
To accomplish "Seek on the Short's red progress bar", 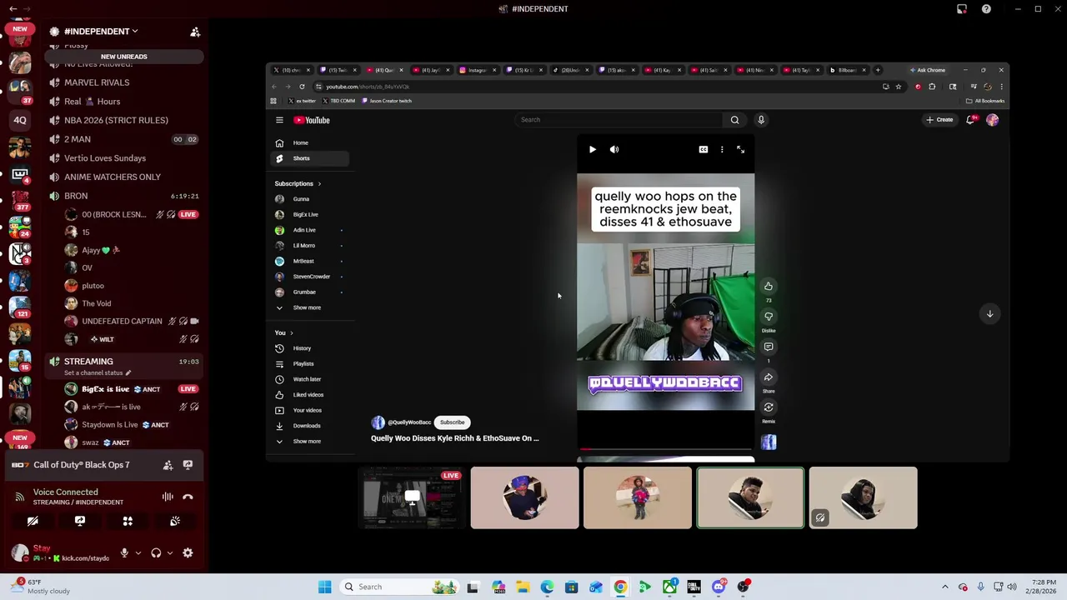I will click(x=666, y=449).
